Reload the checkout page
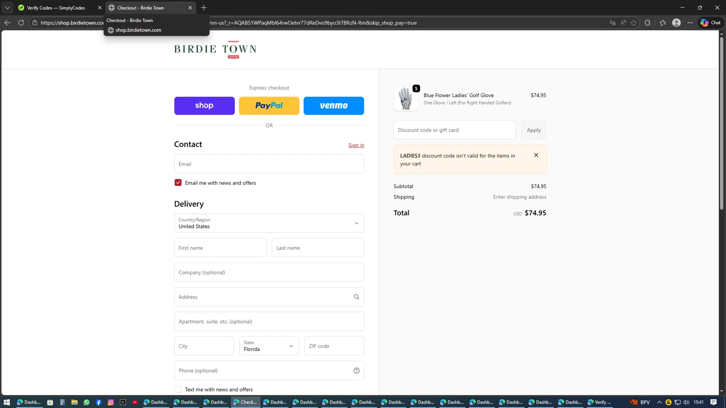Viewport: 726px width, 408px height. pyautogui.click(x=21, y=23)
